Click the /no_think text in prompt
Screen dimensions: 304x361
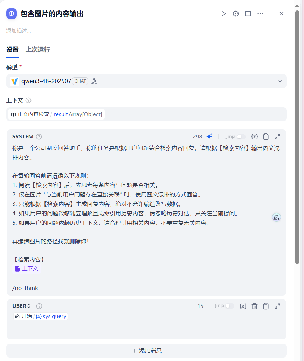(x=25, y=288)
